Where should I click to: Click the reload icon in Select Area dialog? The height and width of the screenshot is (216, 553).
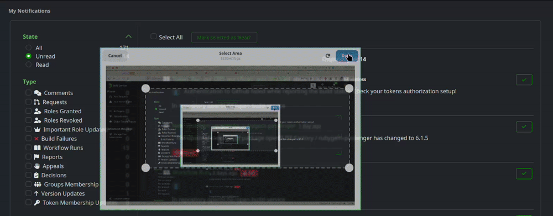pos(327,56)
